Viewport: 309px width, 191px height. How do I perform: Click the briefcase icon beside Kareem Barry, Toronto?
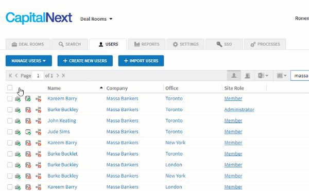18,99
